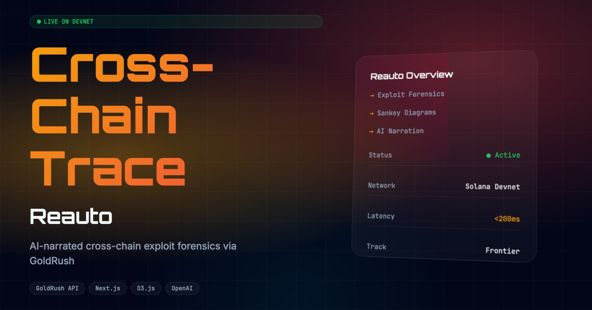Click the AI Narration item
Image resolution: width=592 pixels, height=310 pixels.
(x=400, y=131)
